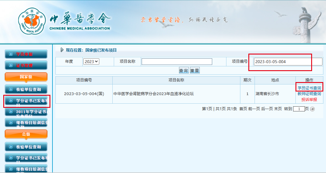Focus the 转到 page number input box

[x=299, y=109]
